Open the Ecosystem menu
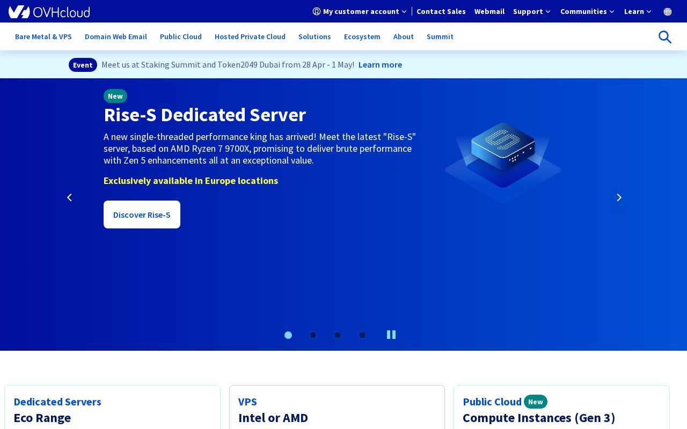Viewport: 687px width, 429px height. click(x=362, y=36)
